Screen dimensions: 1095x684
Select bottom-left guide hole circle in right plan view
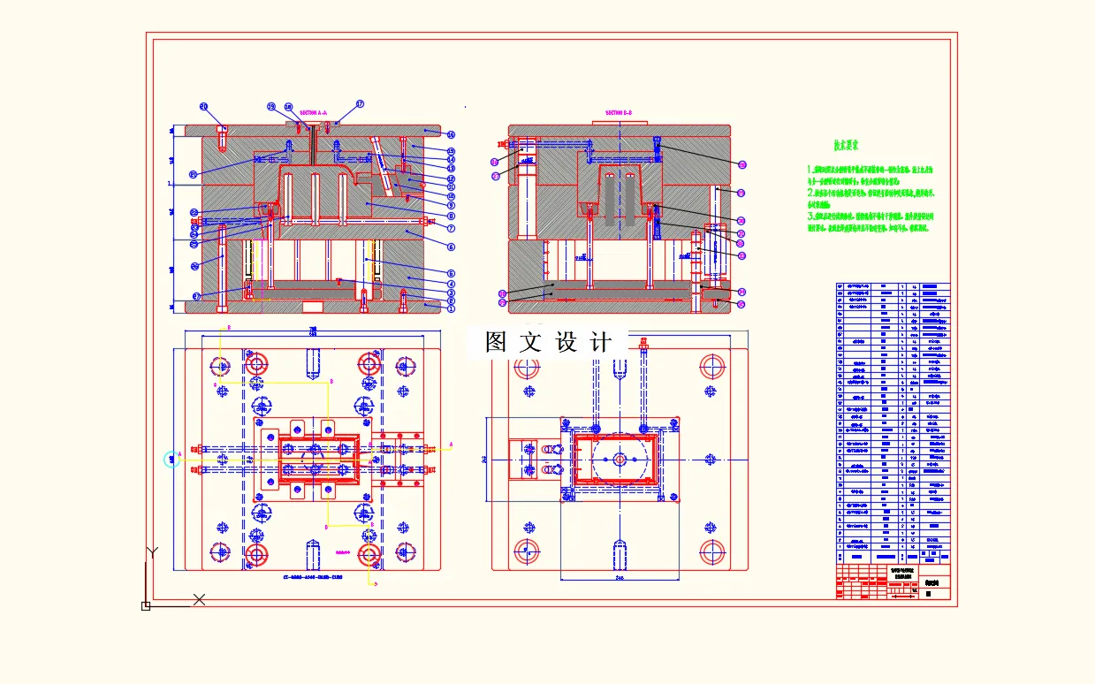click(528, 551)
